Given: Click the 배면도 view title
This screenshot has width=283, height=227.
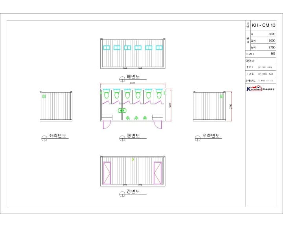Looking at the screenshot, I should [x=133, y=76].
